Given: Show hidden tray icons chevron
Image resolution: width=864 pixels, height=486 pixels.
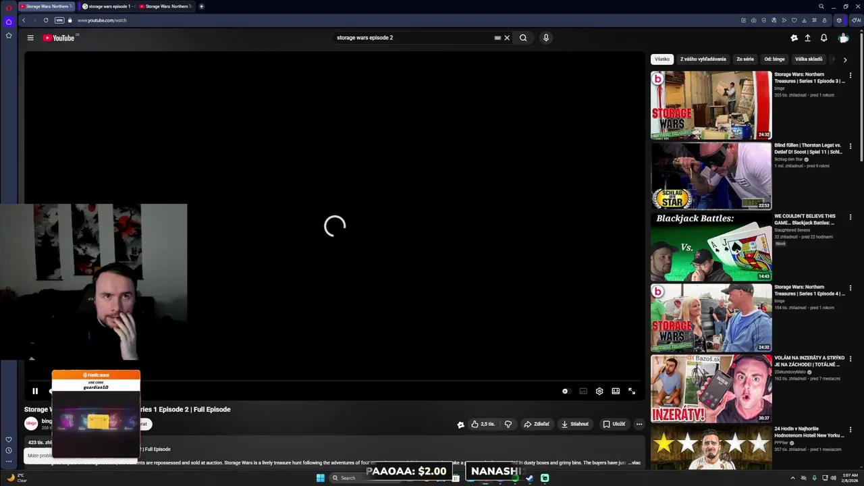Looking at the screenshot, I should [793, 478].
